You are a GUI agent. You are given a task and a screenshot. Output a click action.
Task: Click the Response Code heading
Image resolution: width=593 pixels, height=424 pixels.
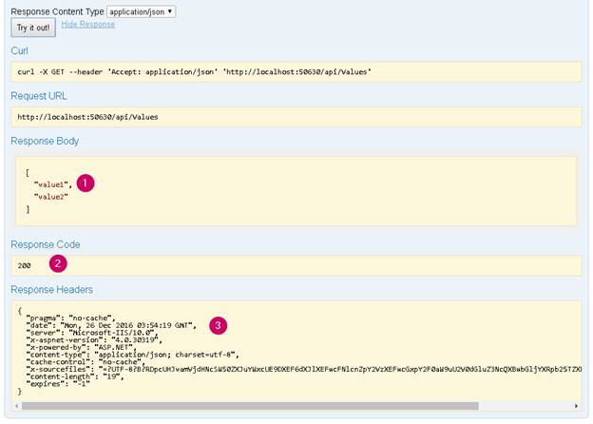click(x=46, y=244)
